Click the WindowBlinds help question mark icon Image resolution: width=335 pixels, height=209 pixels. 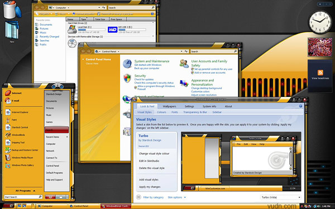[300, 106]
